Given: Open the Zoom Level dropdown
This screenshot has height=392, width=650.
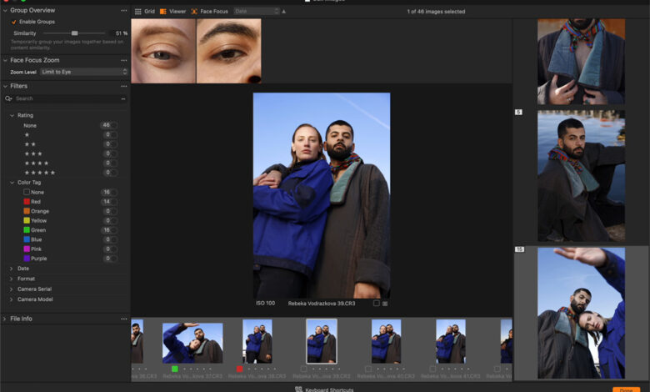Looking at the screenshot, I should point(84,73).
